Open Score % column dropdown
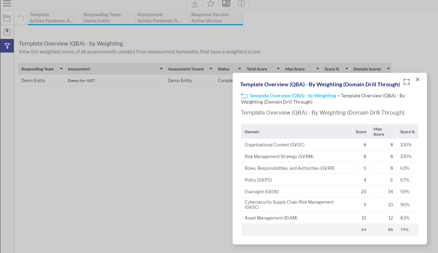Image resolution: width=438 pixels, height=253 pixels. click(346, 69)
